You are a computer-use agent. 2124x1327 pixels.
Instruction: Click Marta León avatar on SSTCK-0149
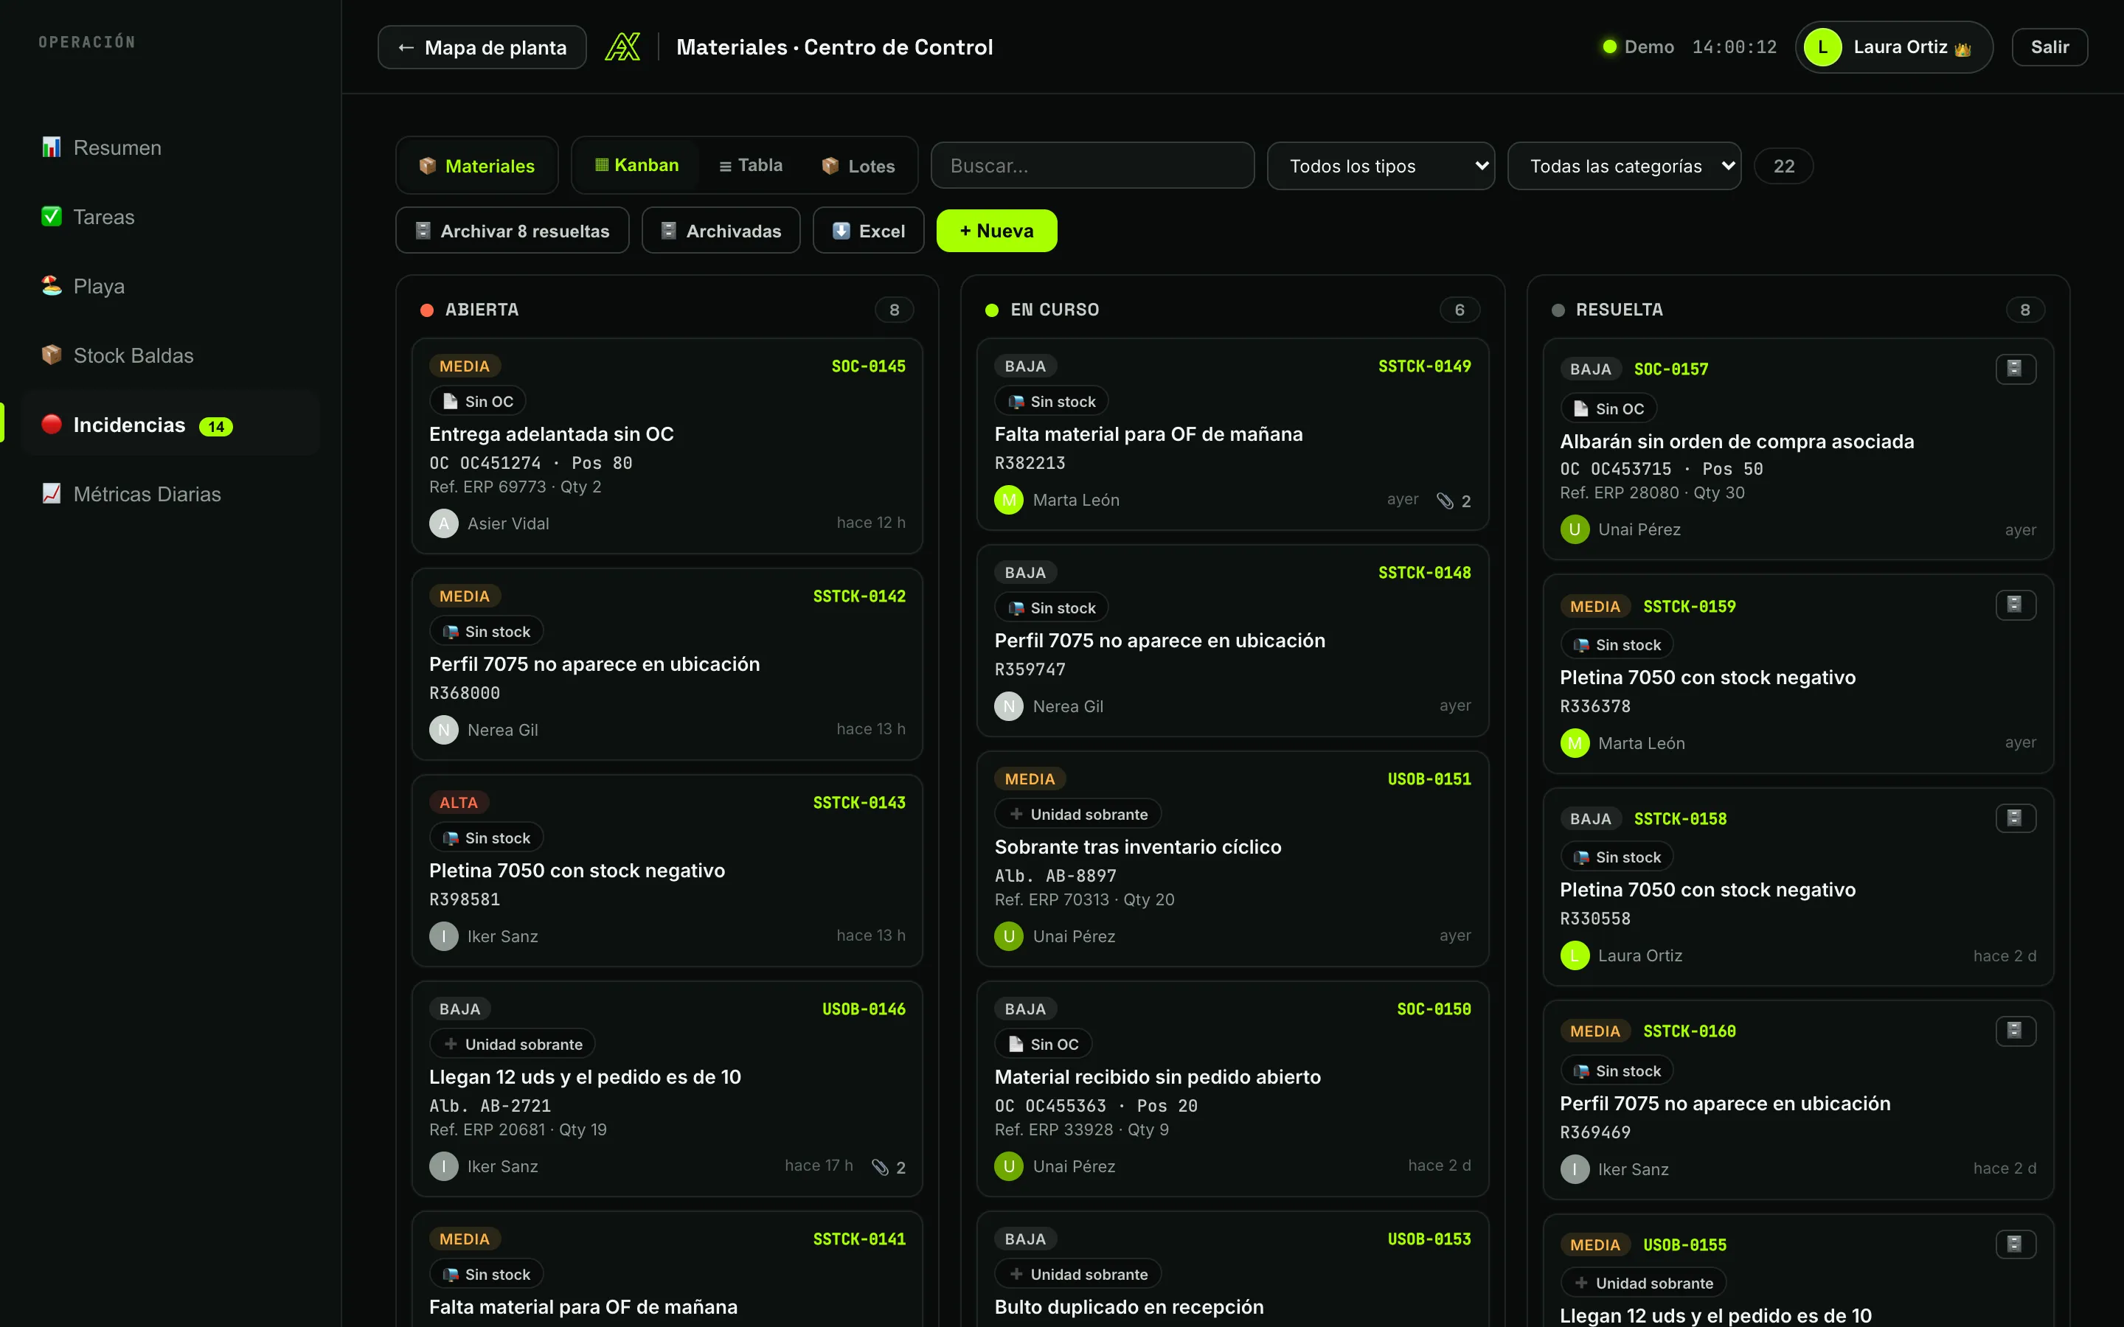(x=1008, y=499)
